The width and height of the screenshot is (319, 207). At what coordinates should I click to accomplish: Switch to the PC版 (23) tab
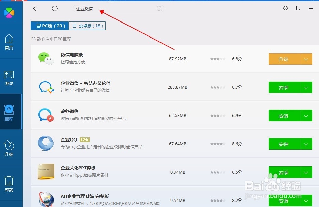[50, 26]
